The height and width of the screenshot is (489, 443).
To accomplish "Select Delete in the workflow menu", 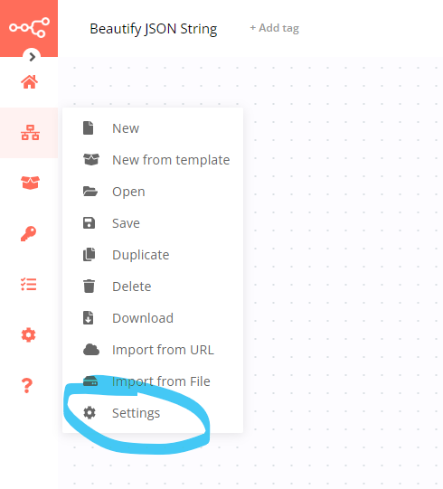I will click(x=153, y=287).
